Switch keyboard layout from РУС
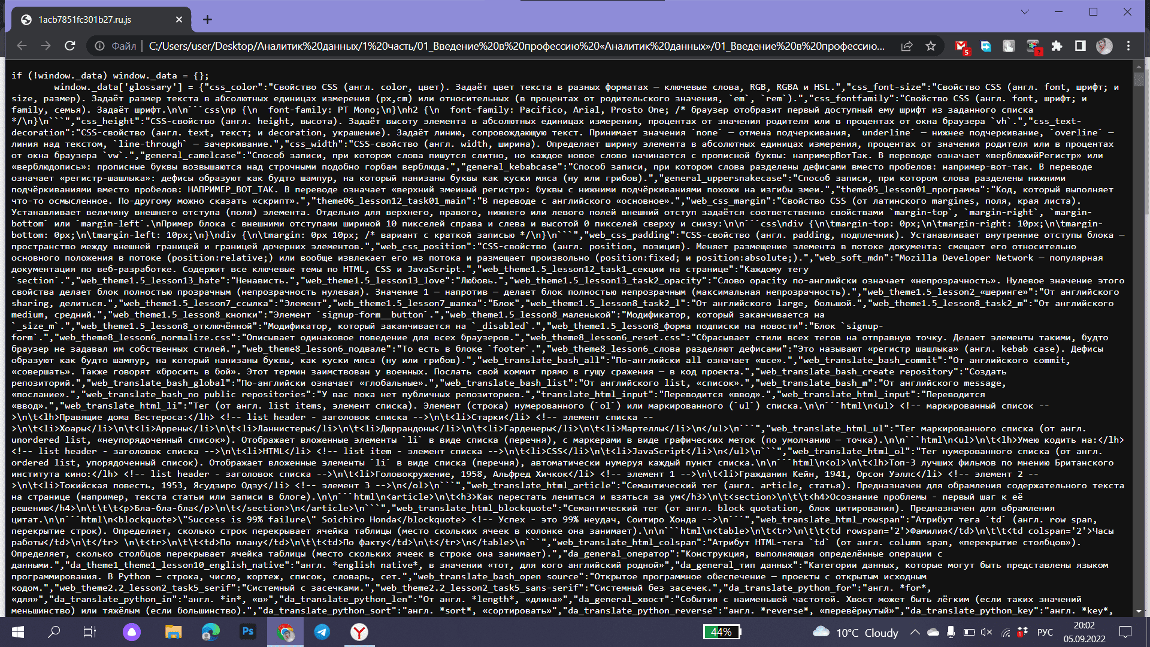 [x=1045, y=633]
